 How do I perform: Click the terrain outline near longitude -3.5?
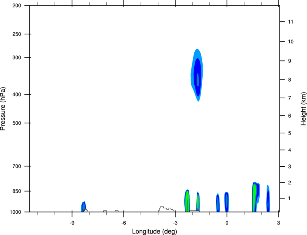click(166, 209)
